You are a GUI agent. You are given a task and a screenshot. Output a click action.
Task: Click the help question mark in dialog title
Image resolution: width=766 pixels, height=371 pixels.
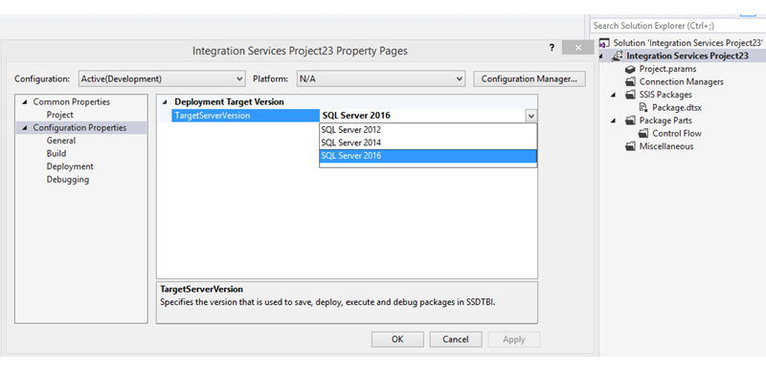552,48
